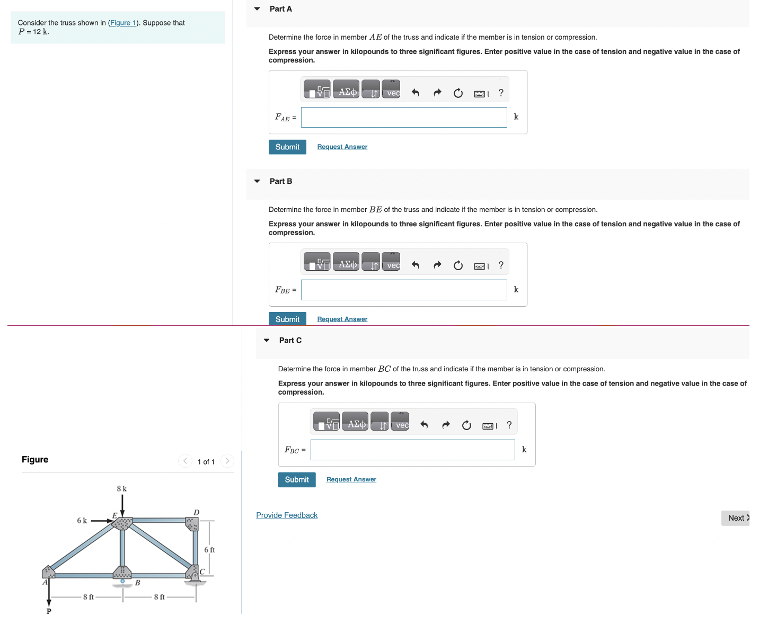The image size is (759, 625).
Task: Open Greek symbols menu in Part C
Action: coord(355,422)
